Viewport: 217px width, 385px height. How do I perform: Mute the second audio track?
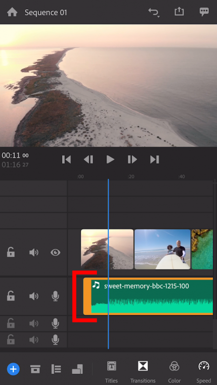(34, 323)
